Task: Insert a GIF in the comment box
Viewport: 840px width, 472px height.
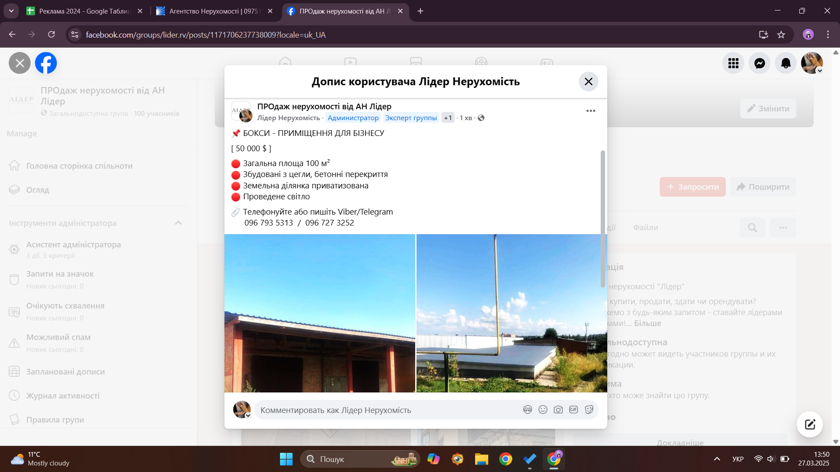Action: (x=573, y=410)
